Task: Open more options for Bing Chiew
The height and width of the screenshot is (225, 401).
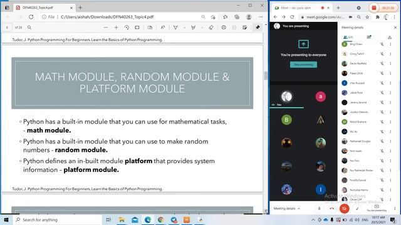Action: [390, 44]
